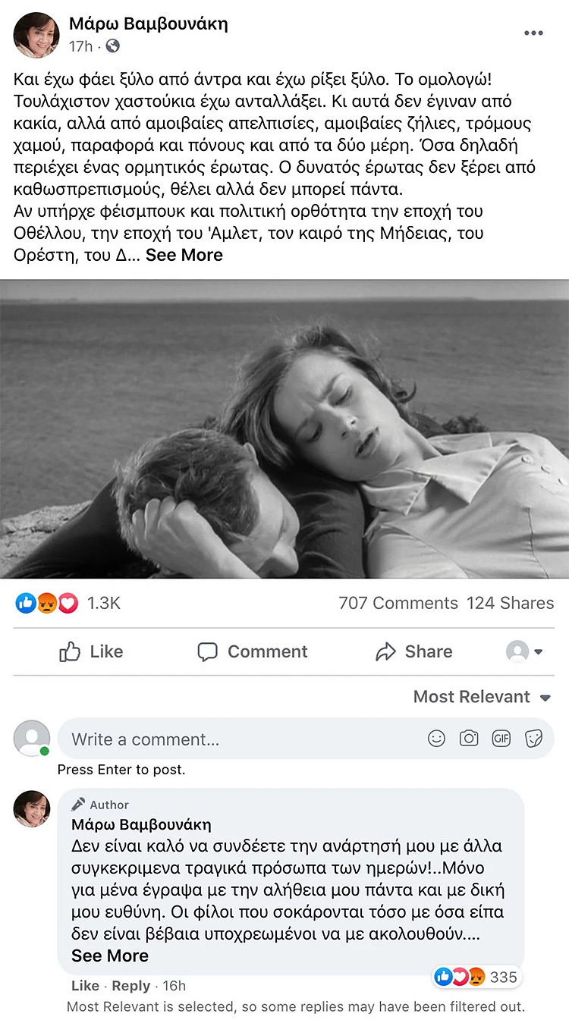Like the post with thumbs-up button
569x1020 pixels.
[x=91, y=651]
